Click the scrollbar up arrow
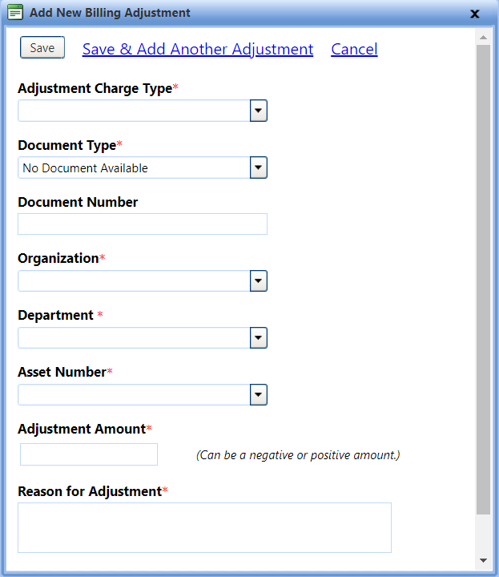Screen dimensions: 499x577 point(483,37)
